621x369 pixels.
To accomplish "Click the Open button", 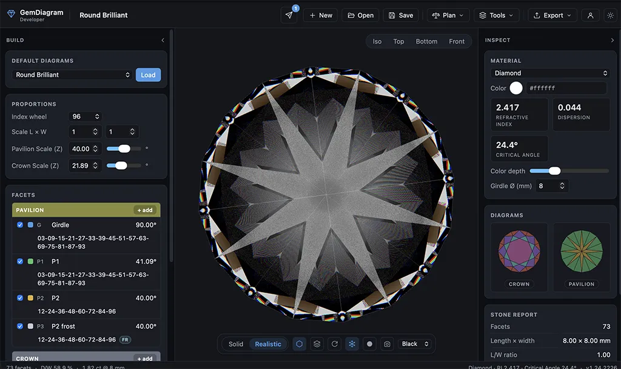I will [x=360, y=15].
